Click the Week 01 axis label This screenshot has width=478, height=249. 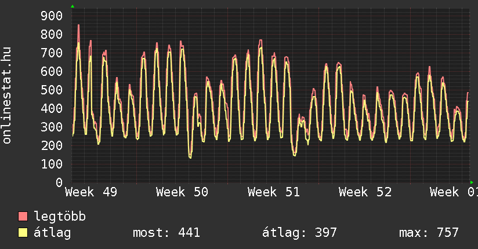click(452, 192)
